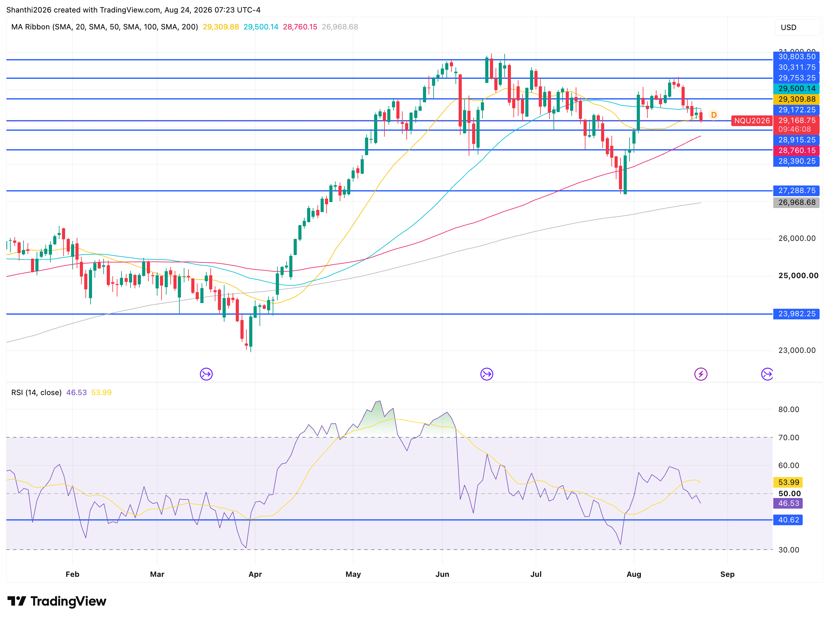This screenshot has width=829, height=620.
Task: Select the RSI (14, close) legend
Action: pyautogui.click(x=36, y=392)
